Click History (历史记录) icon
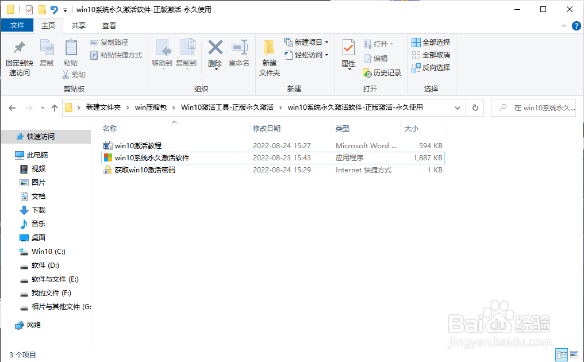584x362 pixels. click(367, 73)
